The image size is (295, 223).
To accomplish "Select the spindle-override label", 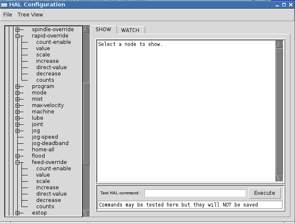I will [53, 30].
